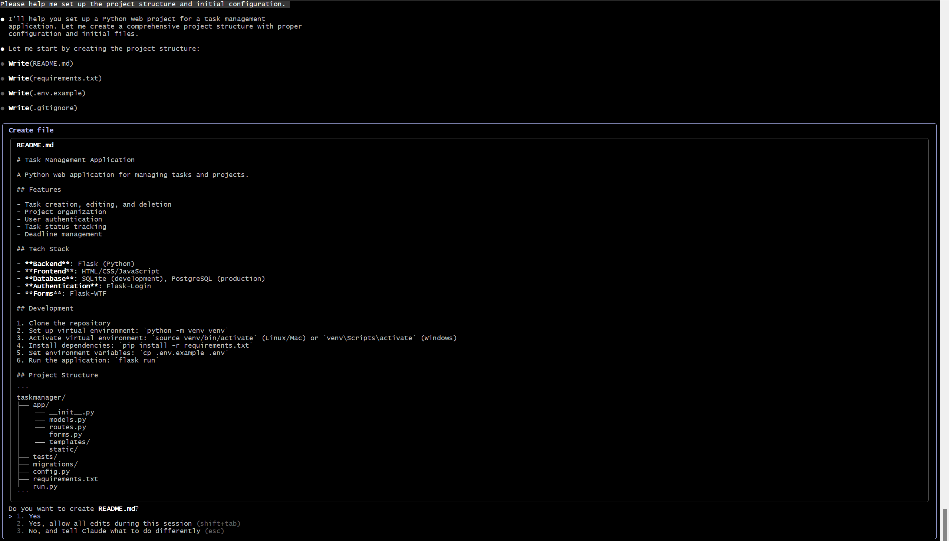Click the bullet beside Write(.gitignore)
The height and width of the screenshot is (541, 949).
(3, 108)
